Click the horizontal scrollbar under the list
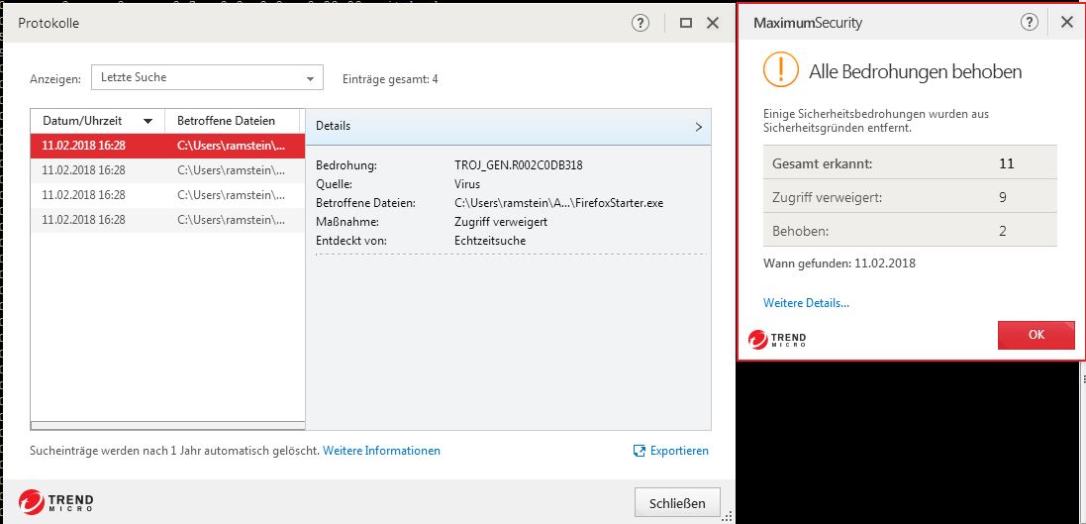This screenshot has height=524, width=1086. [166, 425]
